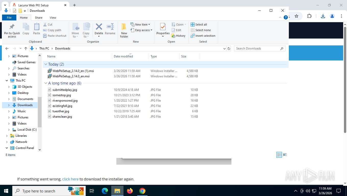Collapse the Today (2) group
Screen dimensions: 347x196
(x=46, y=64)
